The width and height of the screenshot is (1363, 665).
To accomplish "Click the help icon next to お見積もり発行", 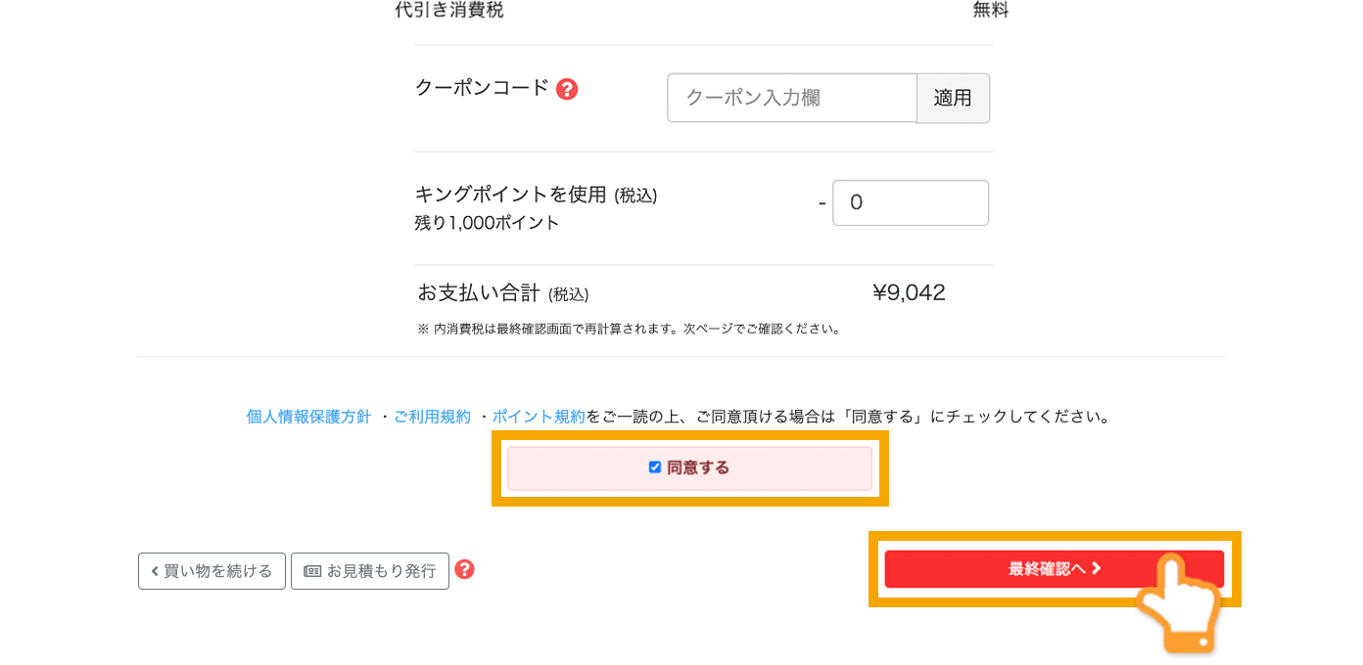I will coord(465,570).
